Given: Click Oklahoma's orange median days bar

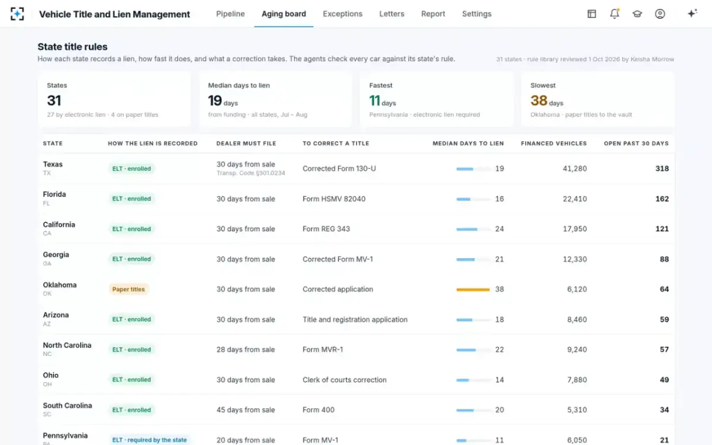Looking at the screenshot, I should coord(473,290).
